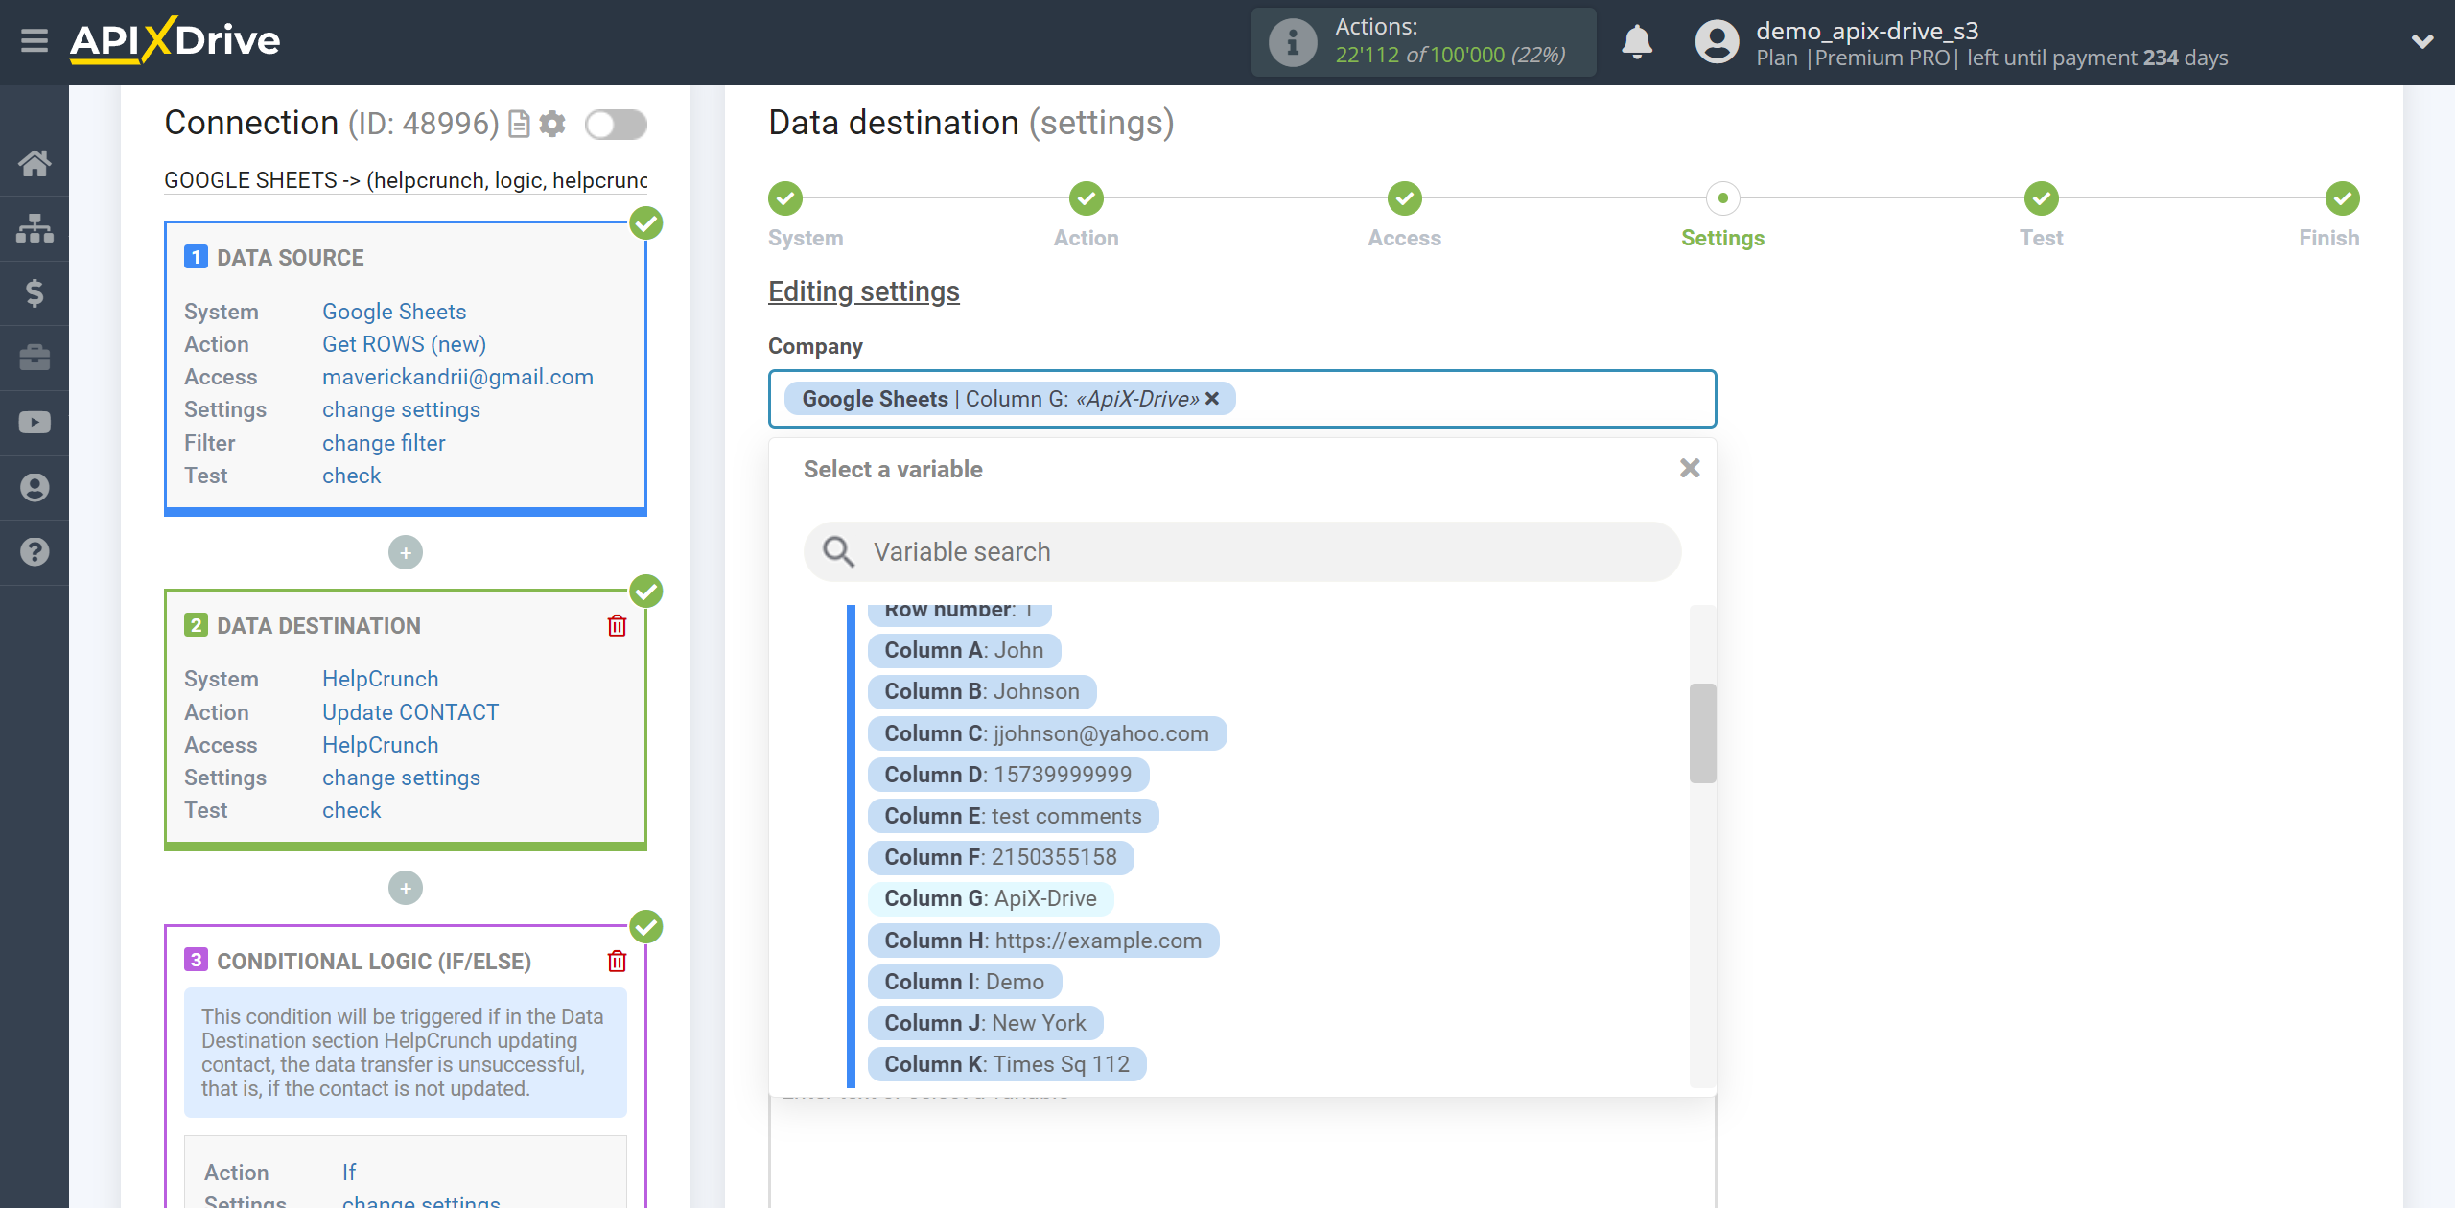Select variable Column H: https://example.com
The image size is (2455, 1208).
[1042, 941]
